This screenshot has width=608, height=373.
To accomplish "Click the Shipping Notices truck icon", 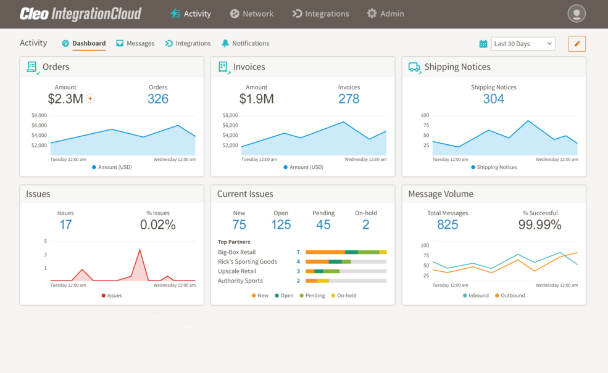I will 414,67.
